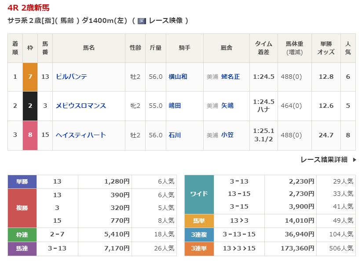Open trainer 蛯名正 profile
Screen dimensions: 362x261
[230, 77]
